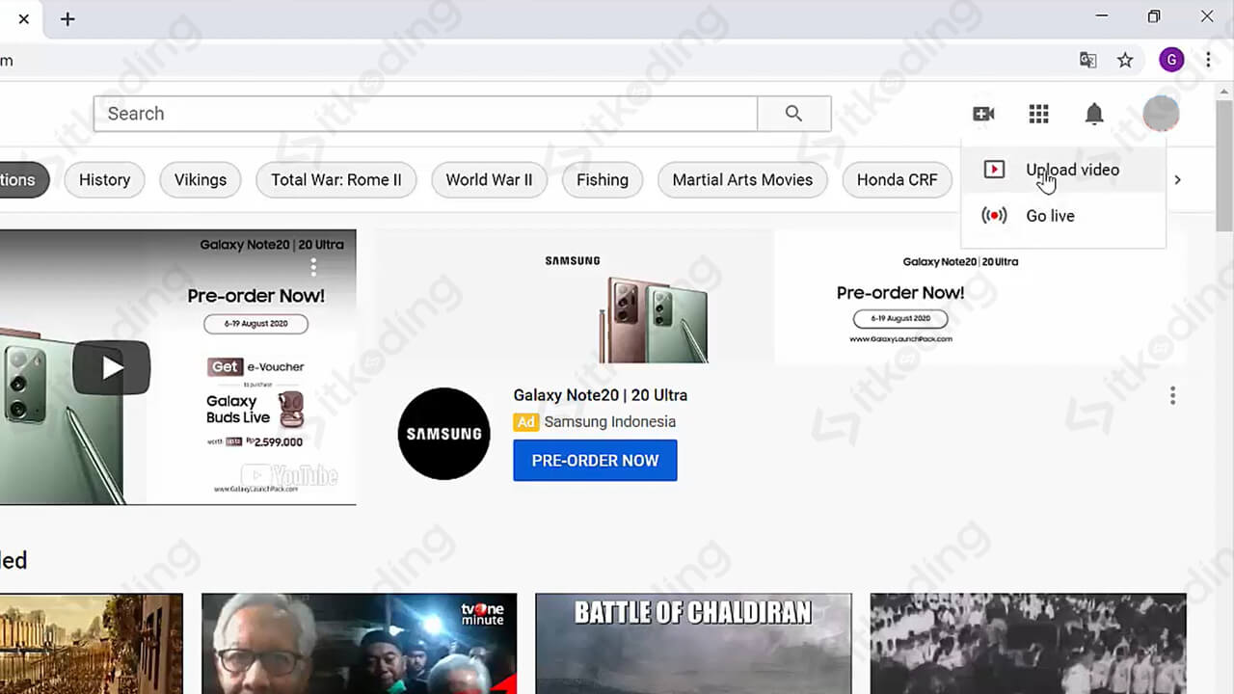Open a new browser tab
Screen dimensions: 1234x694
pyautogui.click(x=67, y=18)
